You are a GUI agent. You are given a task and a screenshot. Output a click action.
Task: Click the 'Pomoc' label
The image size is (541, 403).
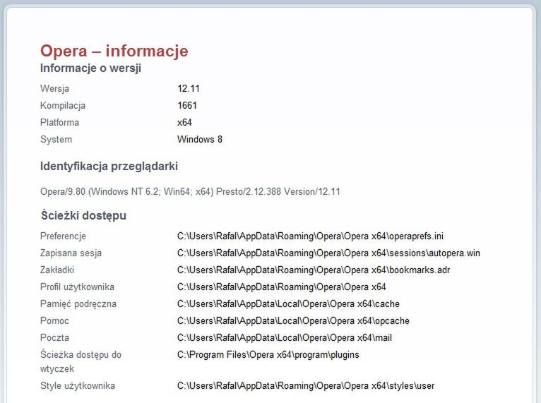tap(54, 320)
